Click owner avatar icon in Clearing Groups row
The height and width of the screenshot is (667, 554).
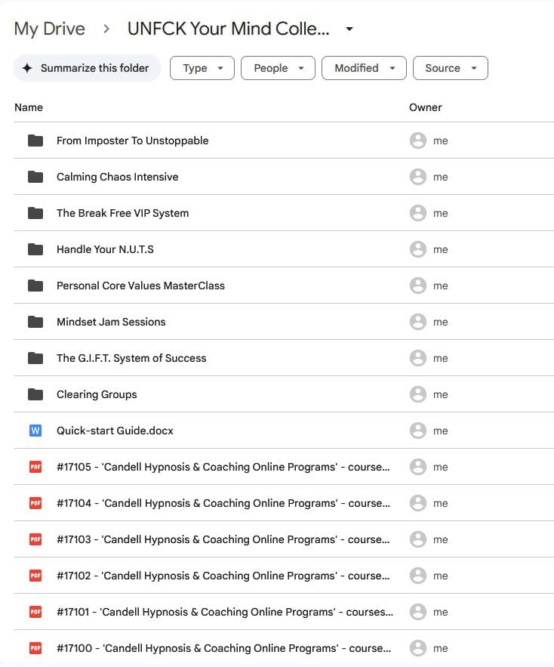point(417,394)
